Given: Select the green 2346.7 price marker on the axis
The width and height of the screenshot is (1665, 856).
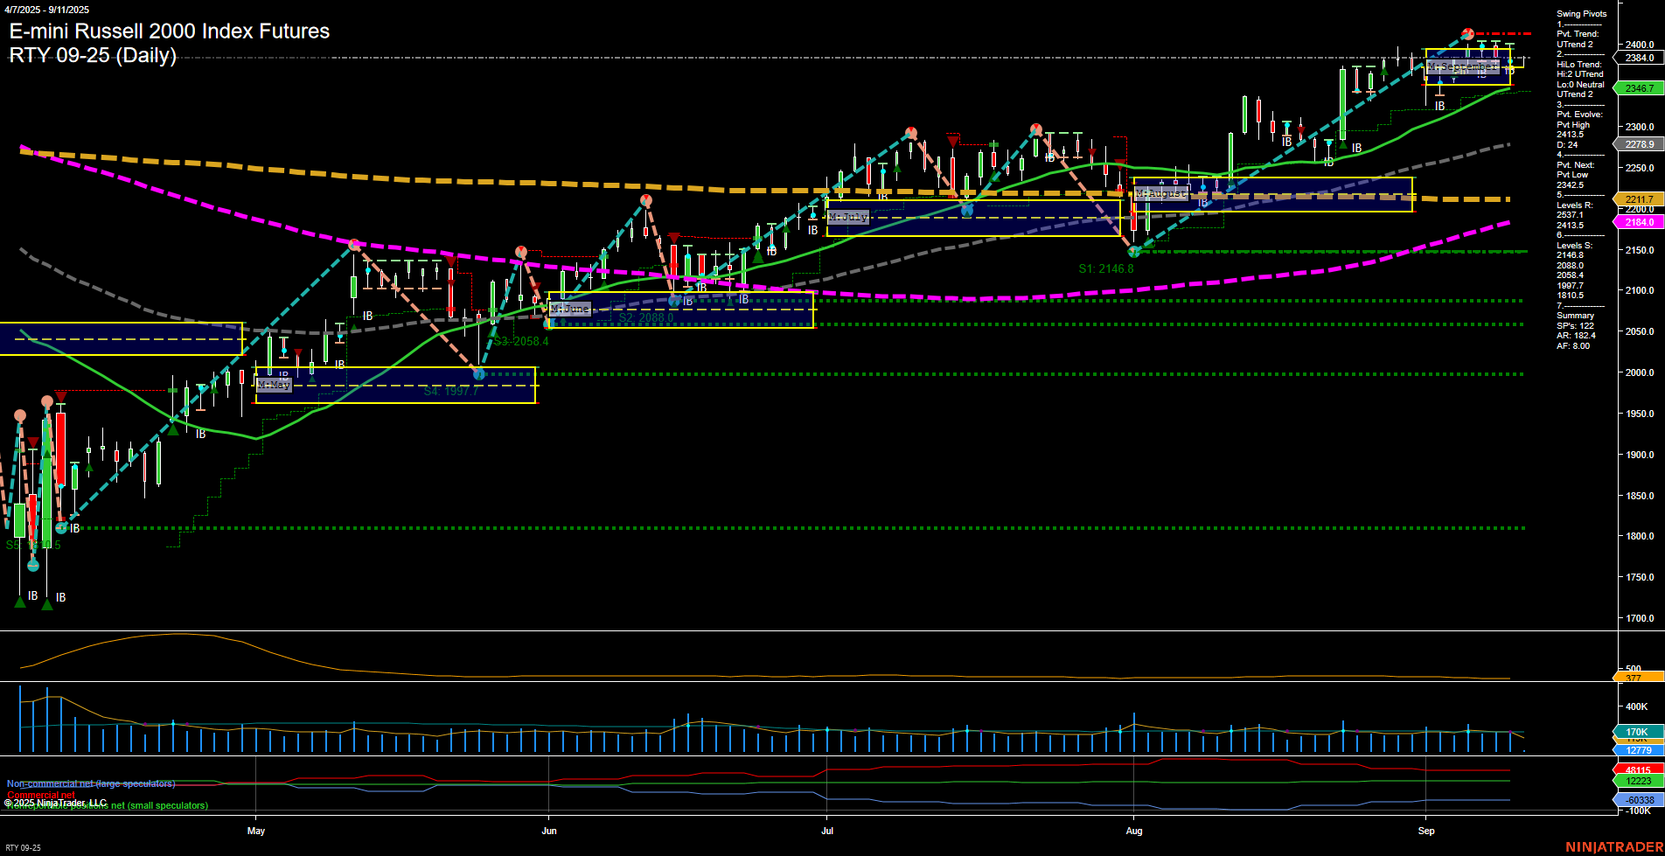Looking at the screenshot, I should [x=1638, y=88].
